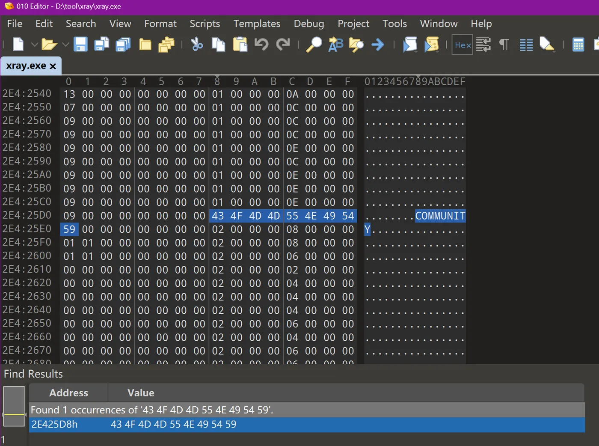Click the 'Found 1 occurrences' summary row

(307, 410)
